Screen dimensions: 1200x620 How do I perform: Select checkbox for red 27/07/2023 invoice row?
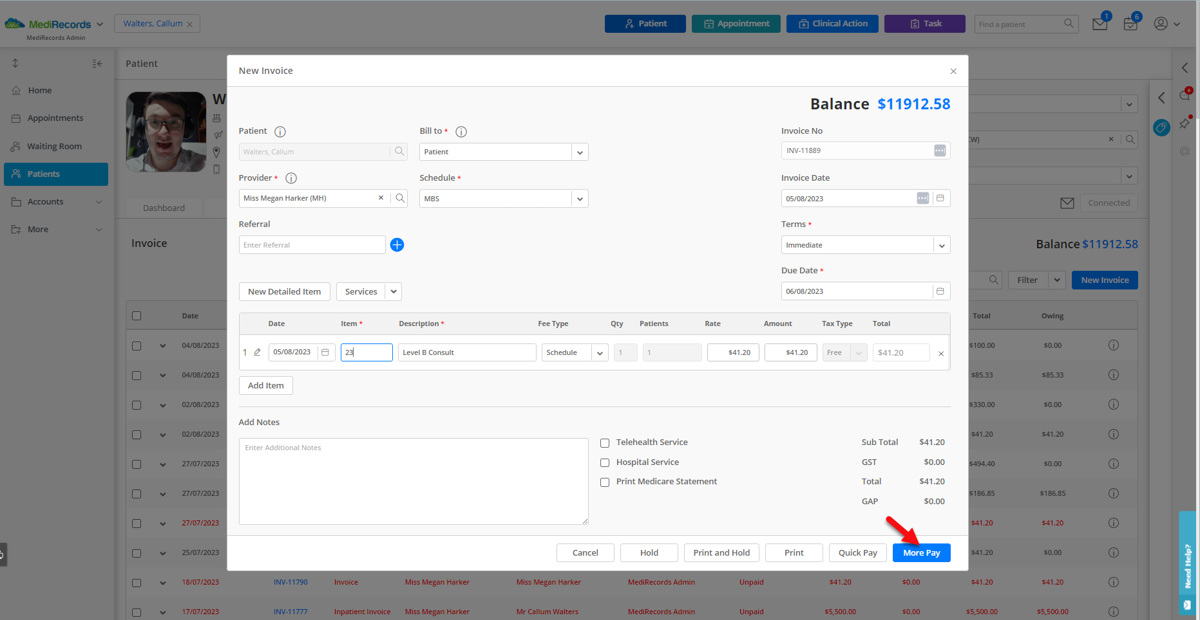coord(137,524)
